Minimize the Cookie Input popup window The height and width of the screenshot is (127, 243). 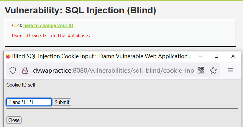point(201,56)
